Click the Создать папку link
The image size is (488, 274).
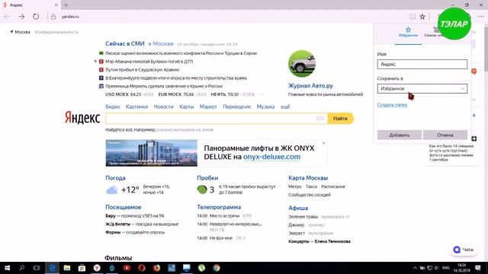pos(392,105)
